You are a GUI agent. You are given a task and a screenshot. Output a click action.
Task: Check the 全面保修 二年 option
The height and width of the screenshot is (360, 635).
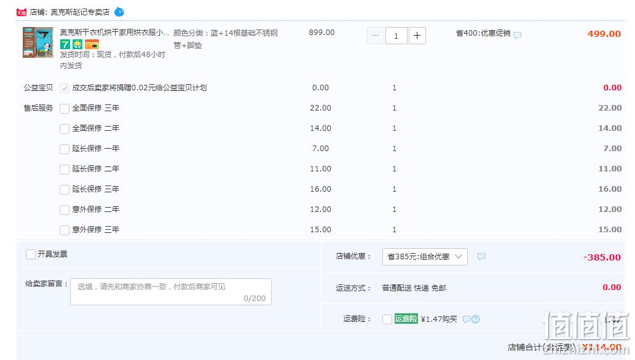click(65, 129)
